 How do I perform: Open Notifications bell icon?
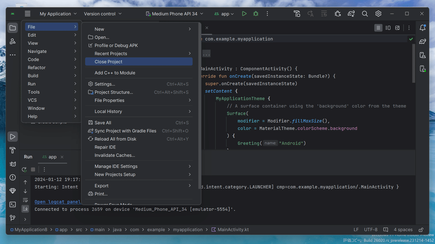422,28
